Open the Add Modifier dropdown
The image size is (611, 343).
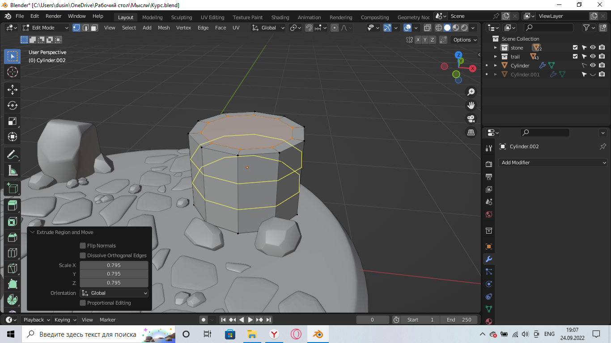(553, 163)
